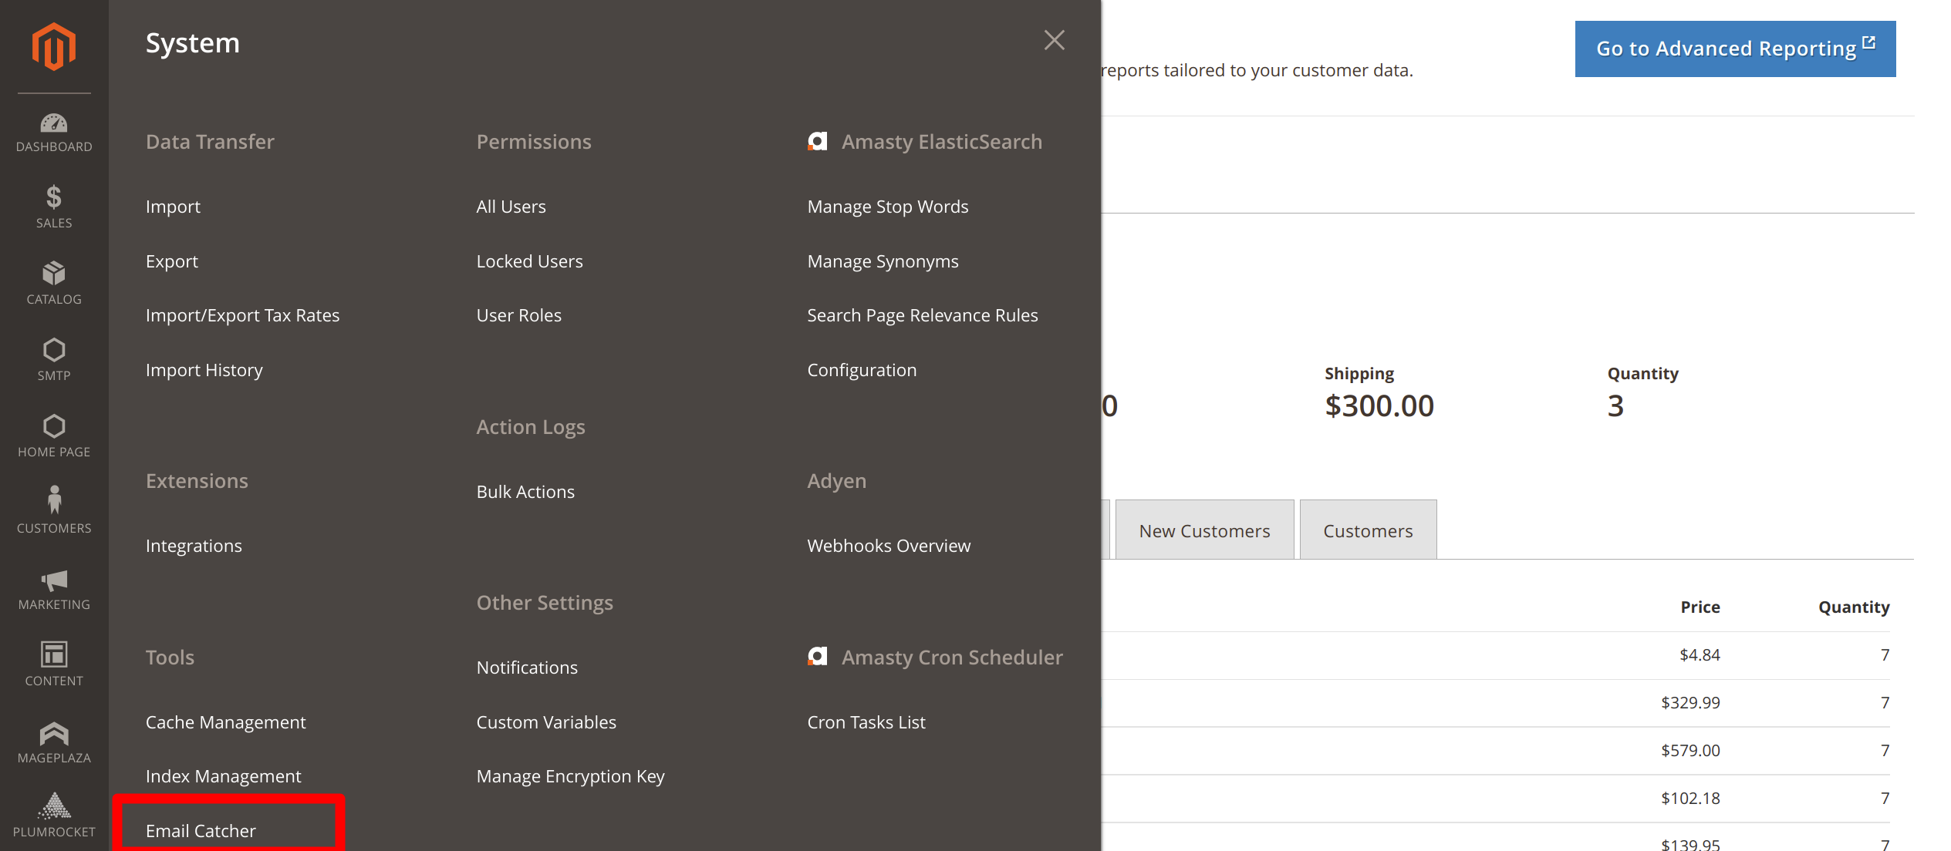This screenshot has height=851, width=1951.
Task: Open the Dashboard from the sidebar
Action: coord(53,131)
